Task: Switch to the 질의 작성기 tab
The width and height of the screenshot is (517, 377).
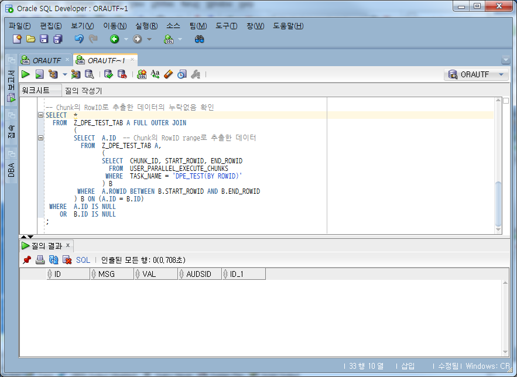Action: tap(83, 91)
